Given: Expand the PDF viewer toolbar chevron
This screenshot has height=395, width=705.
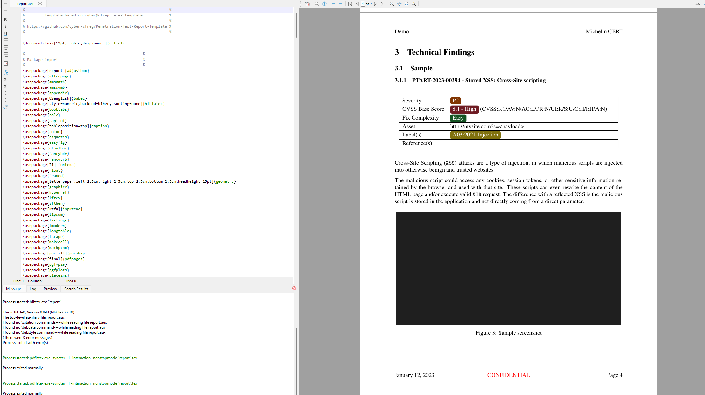Looking at the screenshot, I should (697, 4).
